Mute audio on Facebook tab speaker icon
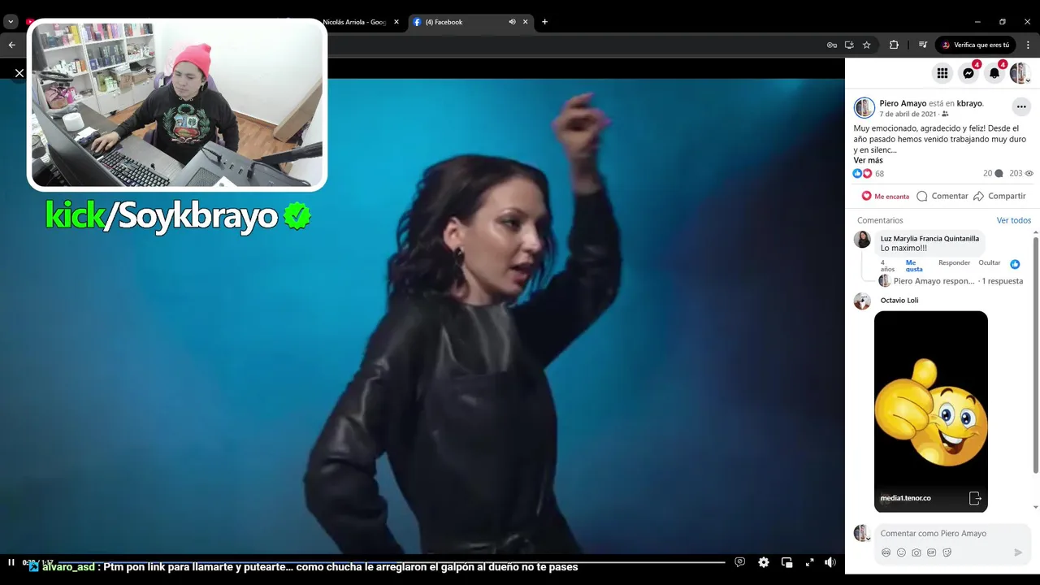The image size is (1040, 585). click(x=512, y=22)
